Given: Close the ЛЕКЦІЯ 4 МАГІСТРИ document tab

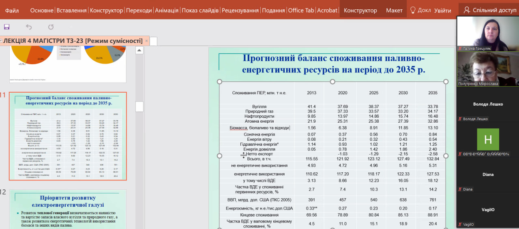Looking at the screenshot, I should coord(146,41).
